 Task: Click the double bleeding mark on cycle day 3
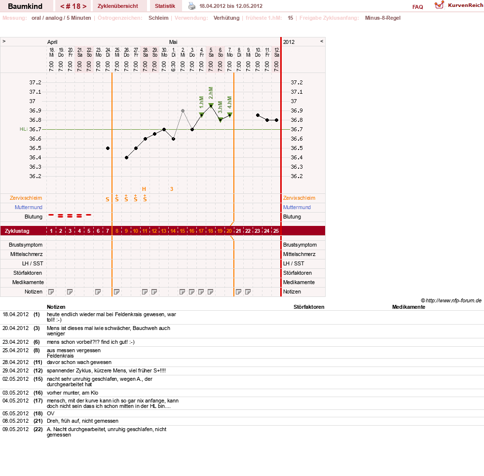click(x=70, y=216)
